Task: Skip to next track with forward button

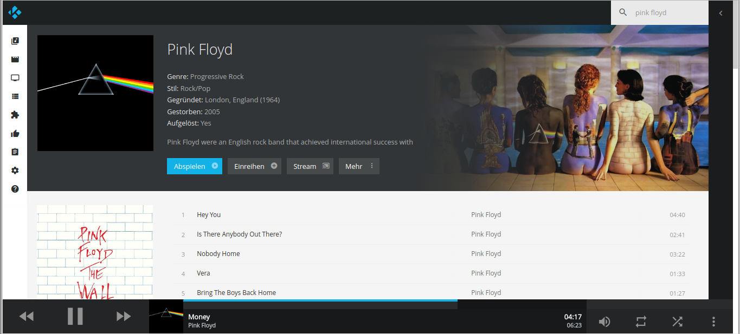Action: click(124, 316)
